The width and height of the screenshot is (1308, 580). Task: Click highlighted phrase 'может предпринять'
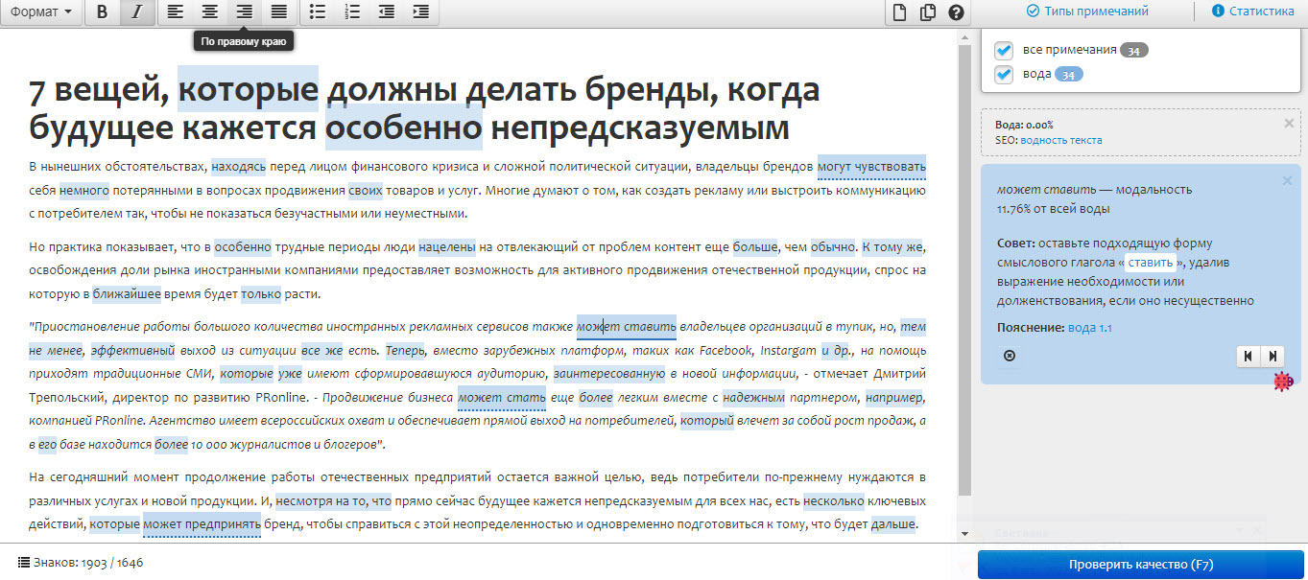202,524
